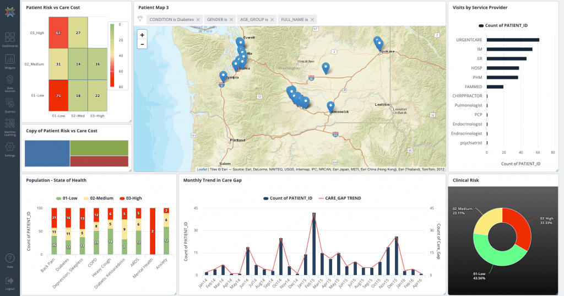Open the AGE_GROUP filter chip
The width and height of the screenshot is (564, 296).
coord(254,19)
